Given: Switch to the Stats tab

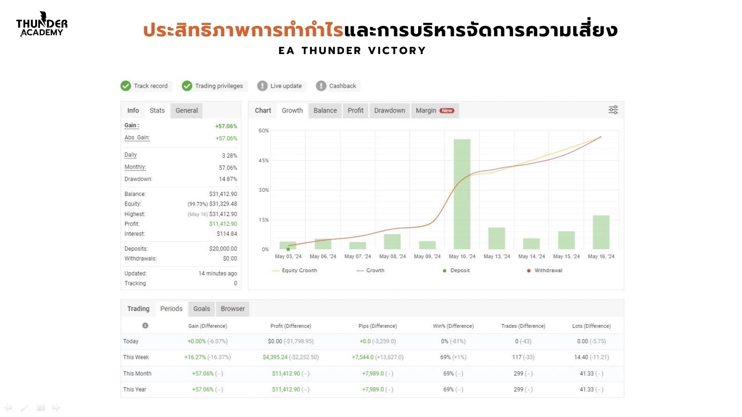Looking at the screenshot, I should coord(157,110).
